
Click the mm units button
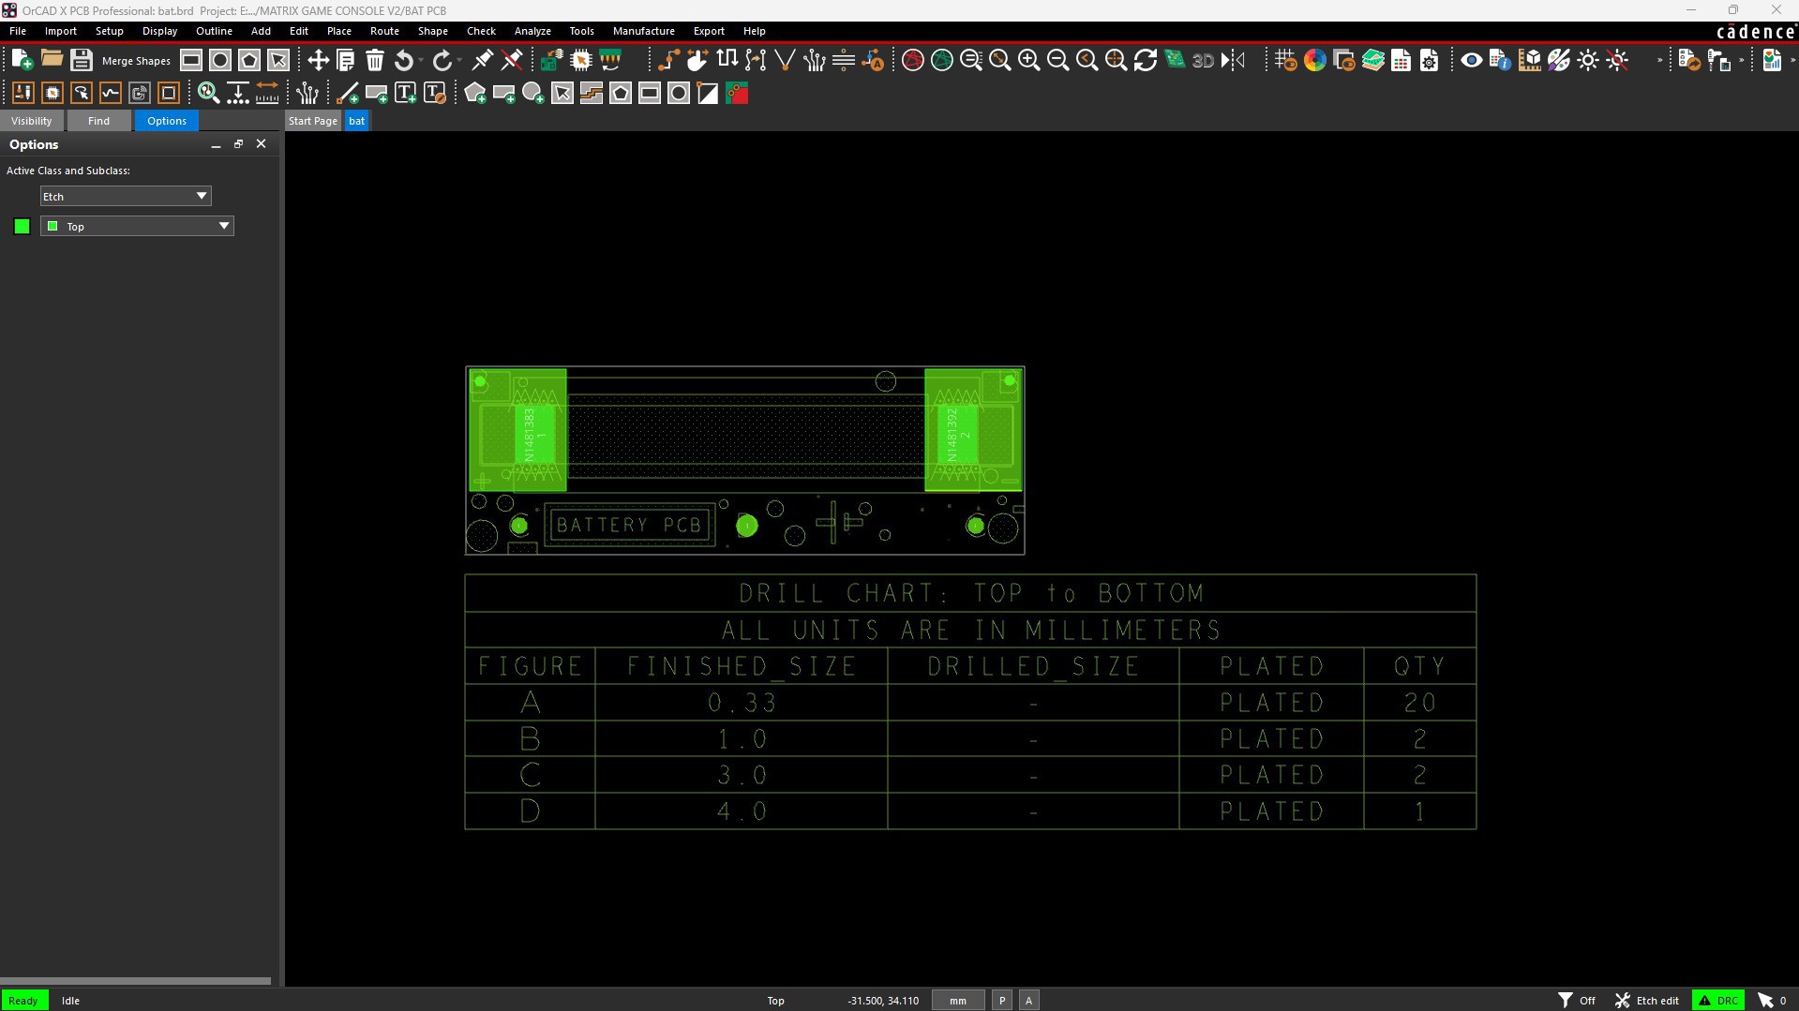(x=957, y=1001)
